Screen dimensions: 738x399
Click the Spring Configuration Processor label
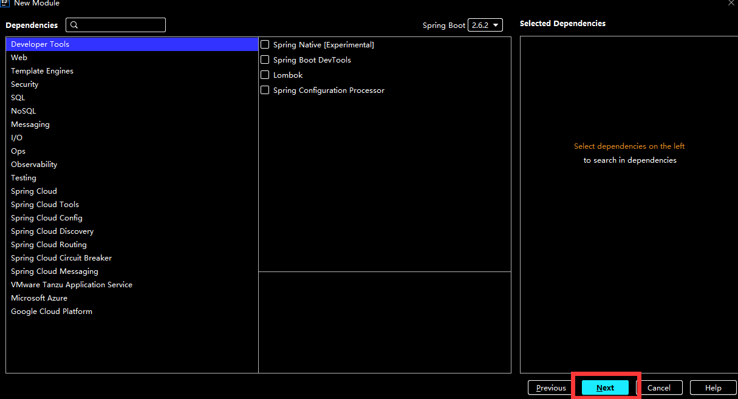click(x=329, y=90)
